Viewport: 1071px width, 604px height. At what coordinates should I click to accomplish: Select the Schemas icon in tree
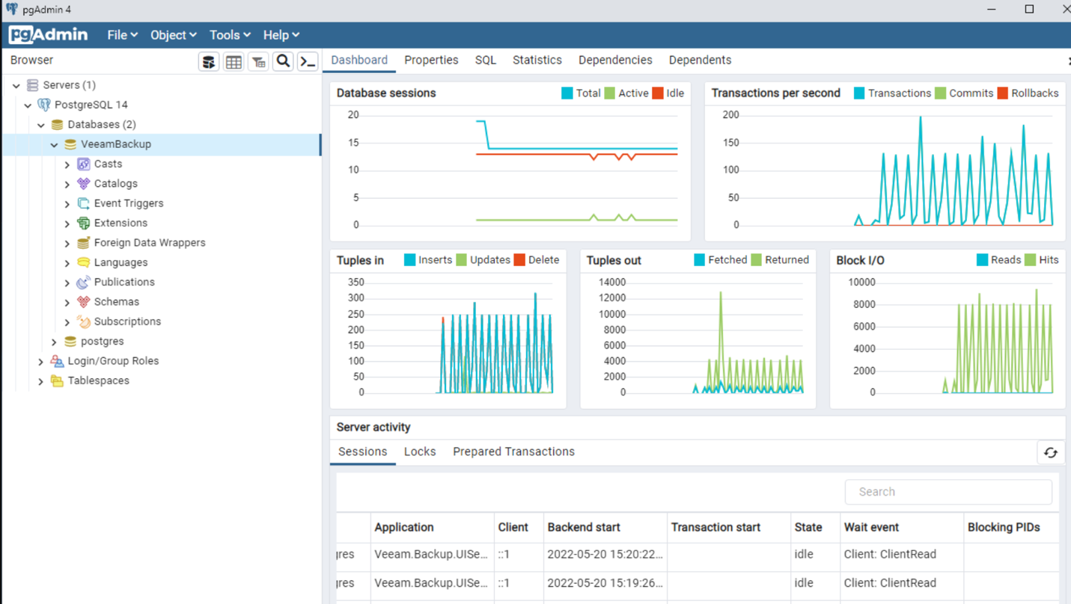(84, 302)
